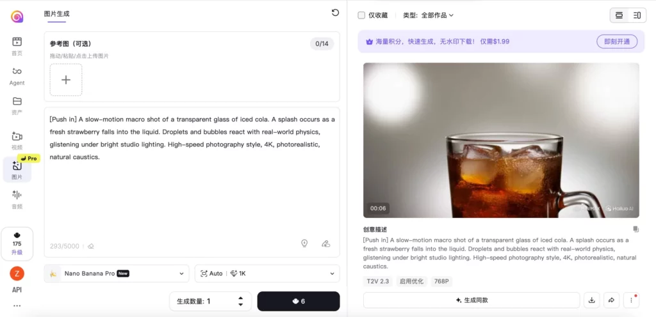The width and height of the screenshot is (656, 317).
Task: Share the generated video
Action: click(x=611, y=300)
